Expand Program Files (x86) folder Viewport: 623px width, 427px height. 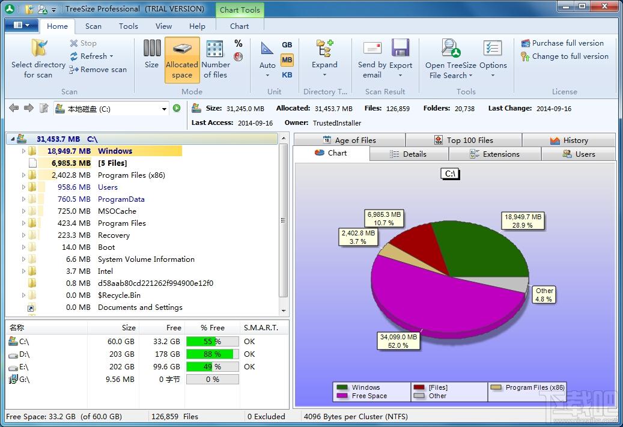click(23, 175)
